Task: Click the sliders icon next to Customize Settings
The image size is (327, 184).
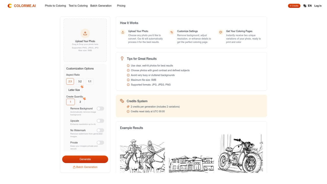Action: tap(172, 32)
